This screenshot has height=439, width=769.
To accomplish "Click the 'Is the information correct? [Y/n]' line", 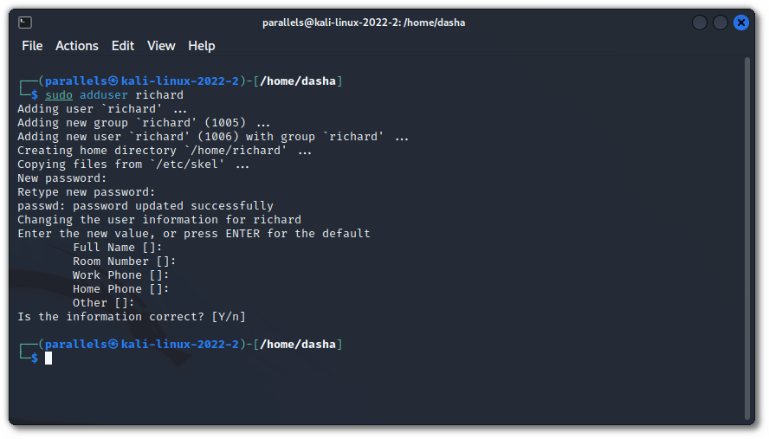I will click(x=132, y=316).
